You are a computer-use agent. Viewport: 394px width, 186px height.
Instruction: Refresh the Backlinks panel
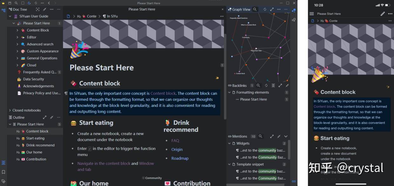[266, 86]
